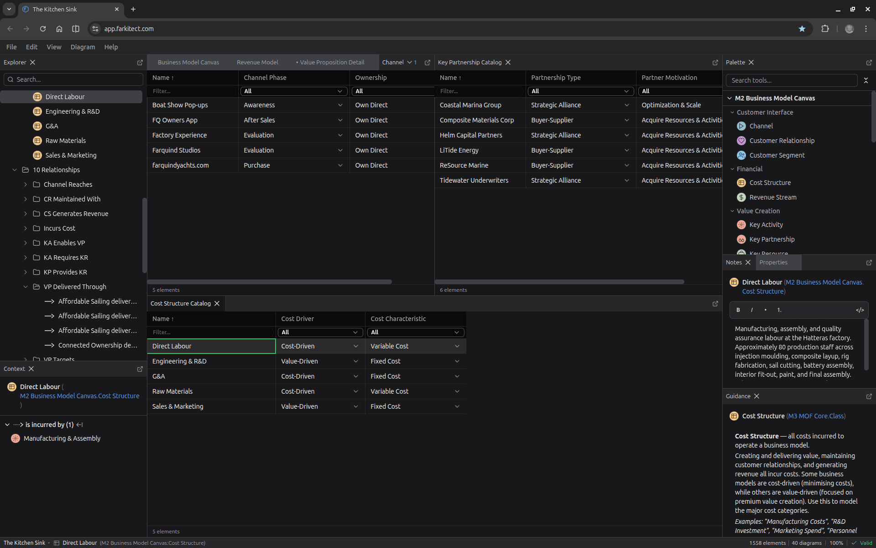Switch to Revenue Model tab
876x548 pixels.
pyautogui.click(x=257, y=63)
